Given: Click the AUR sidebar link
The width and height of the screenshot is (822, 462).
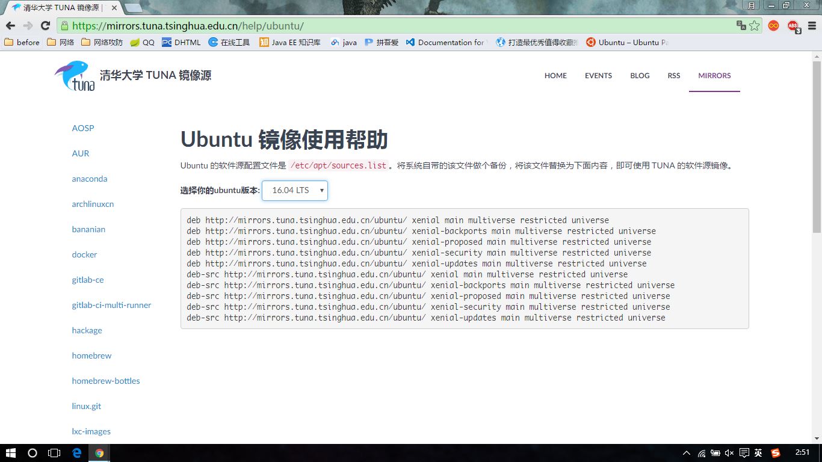Looking at the screenshot, I should [x=81, y=153].
